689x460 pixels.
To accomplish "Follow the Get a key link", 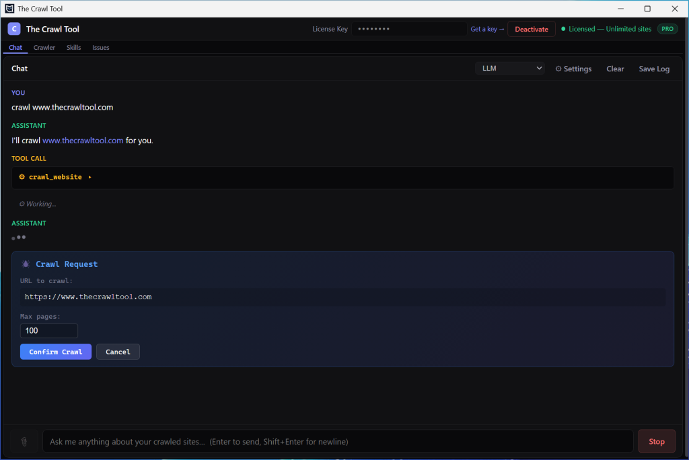I will tap(487, 29).
